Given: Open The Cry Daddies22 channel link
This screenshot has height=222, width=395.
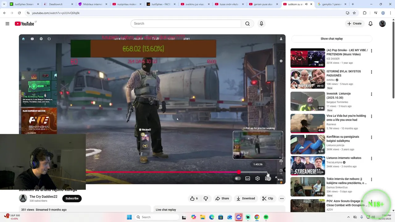Looking at the screenshot, I should click(43, 197).
